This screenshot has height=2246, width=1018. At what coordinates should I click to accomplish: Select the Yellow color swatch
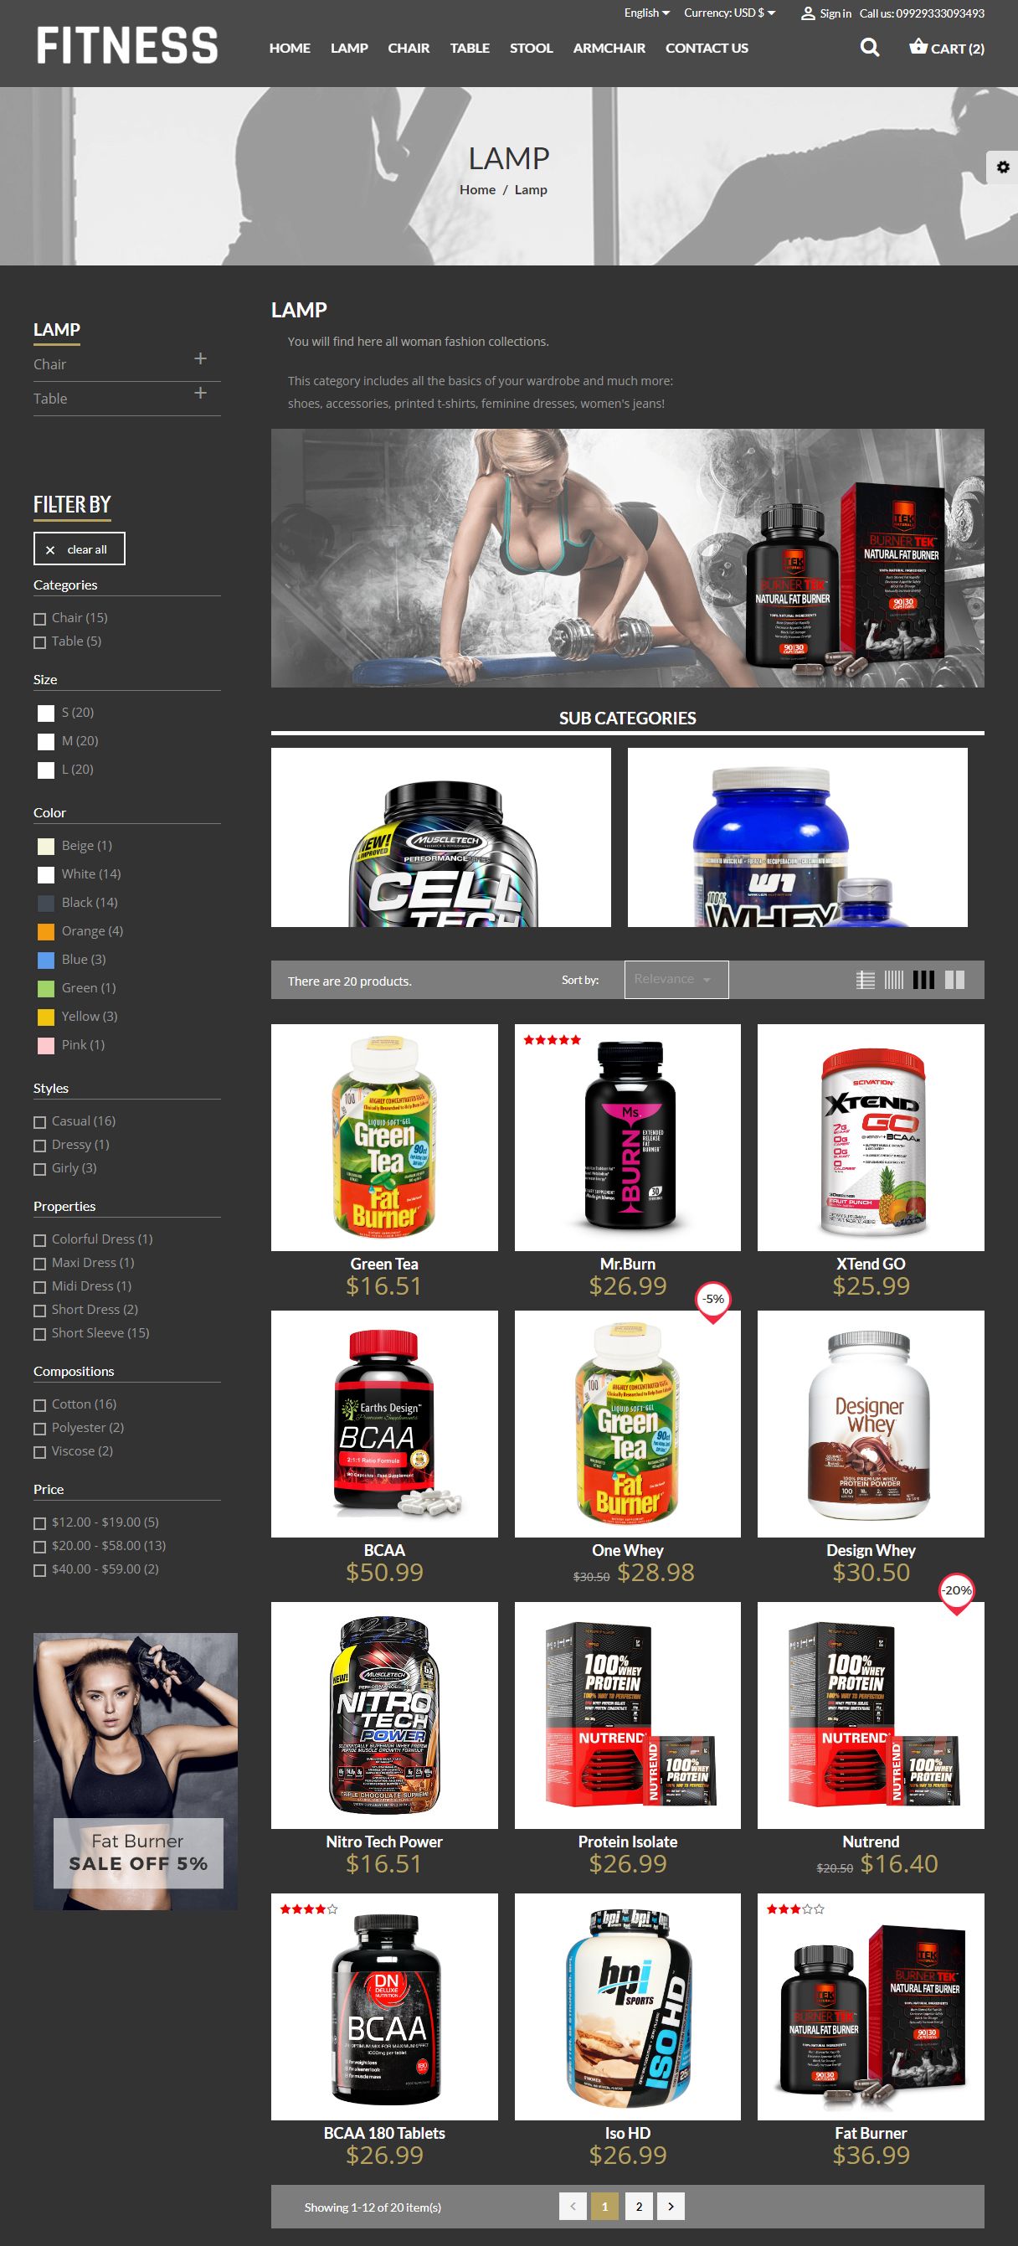pos(46,1017)
